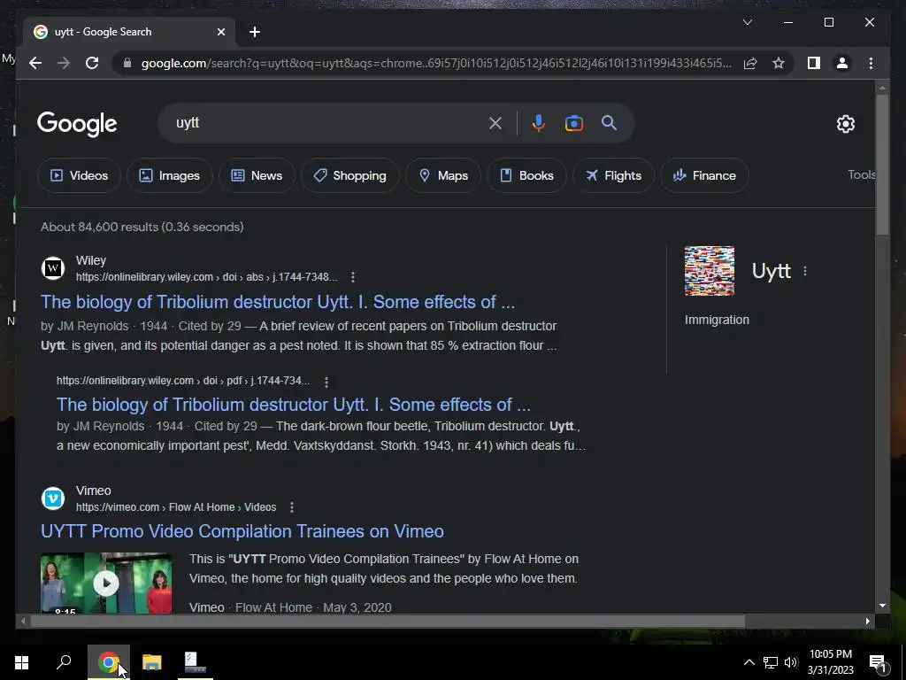Open more options for first Wiley result
The width and height of the screenshot is (906, 680).
(x=353, y=277)
